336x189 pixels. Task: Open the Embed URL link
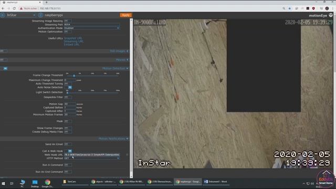(71, 44)
